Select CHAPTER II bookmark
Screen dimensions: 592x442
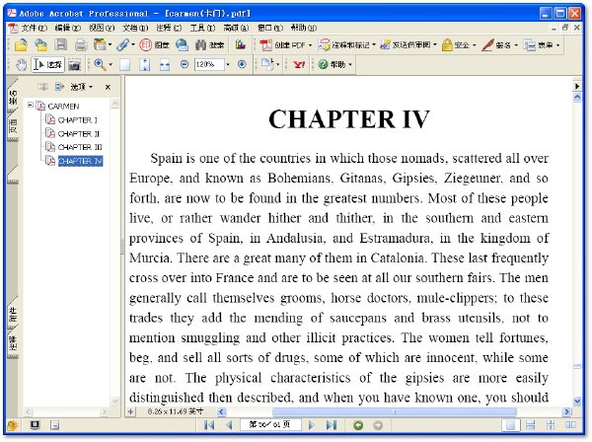click(x=79, y=133)
